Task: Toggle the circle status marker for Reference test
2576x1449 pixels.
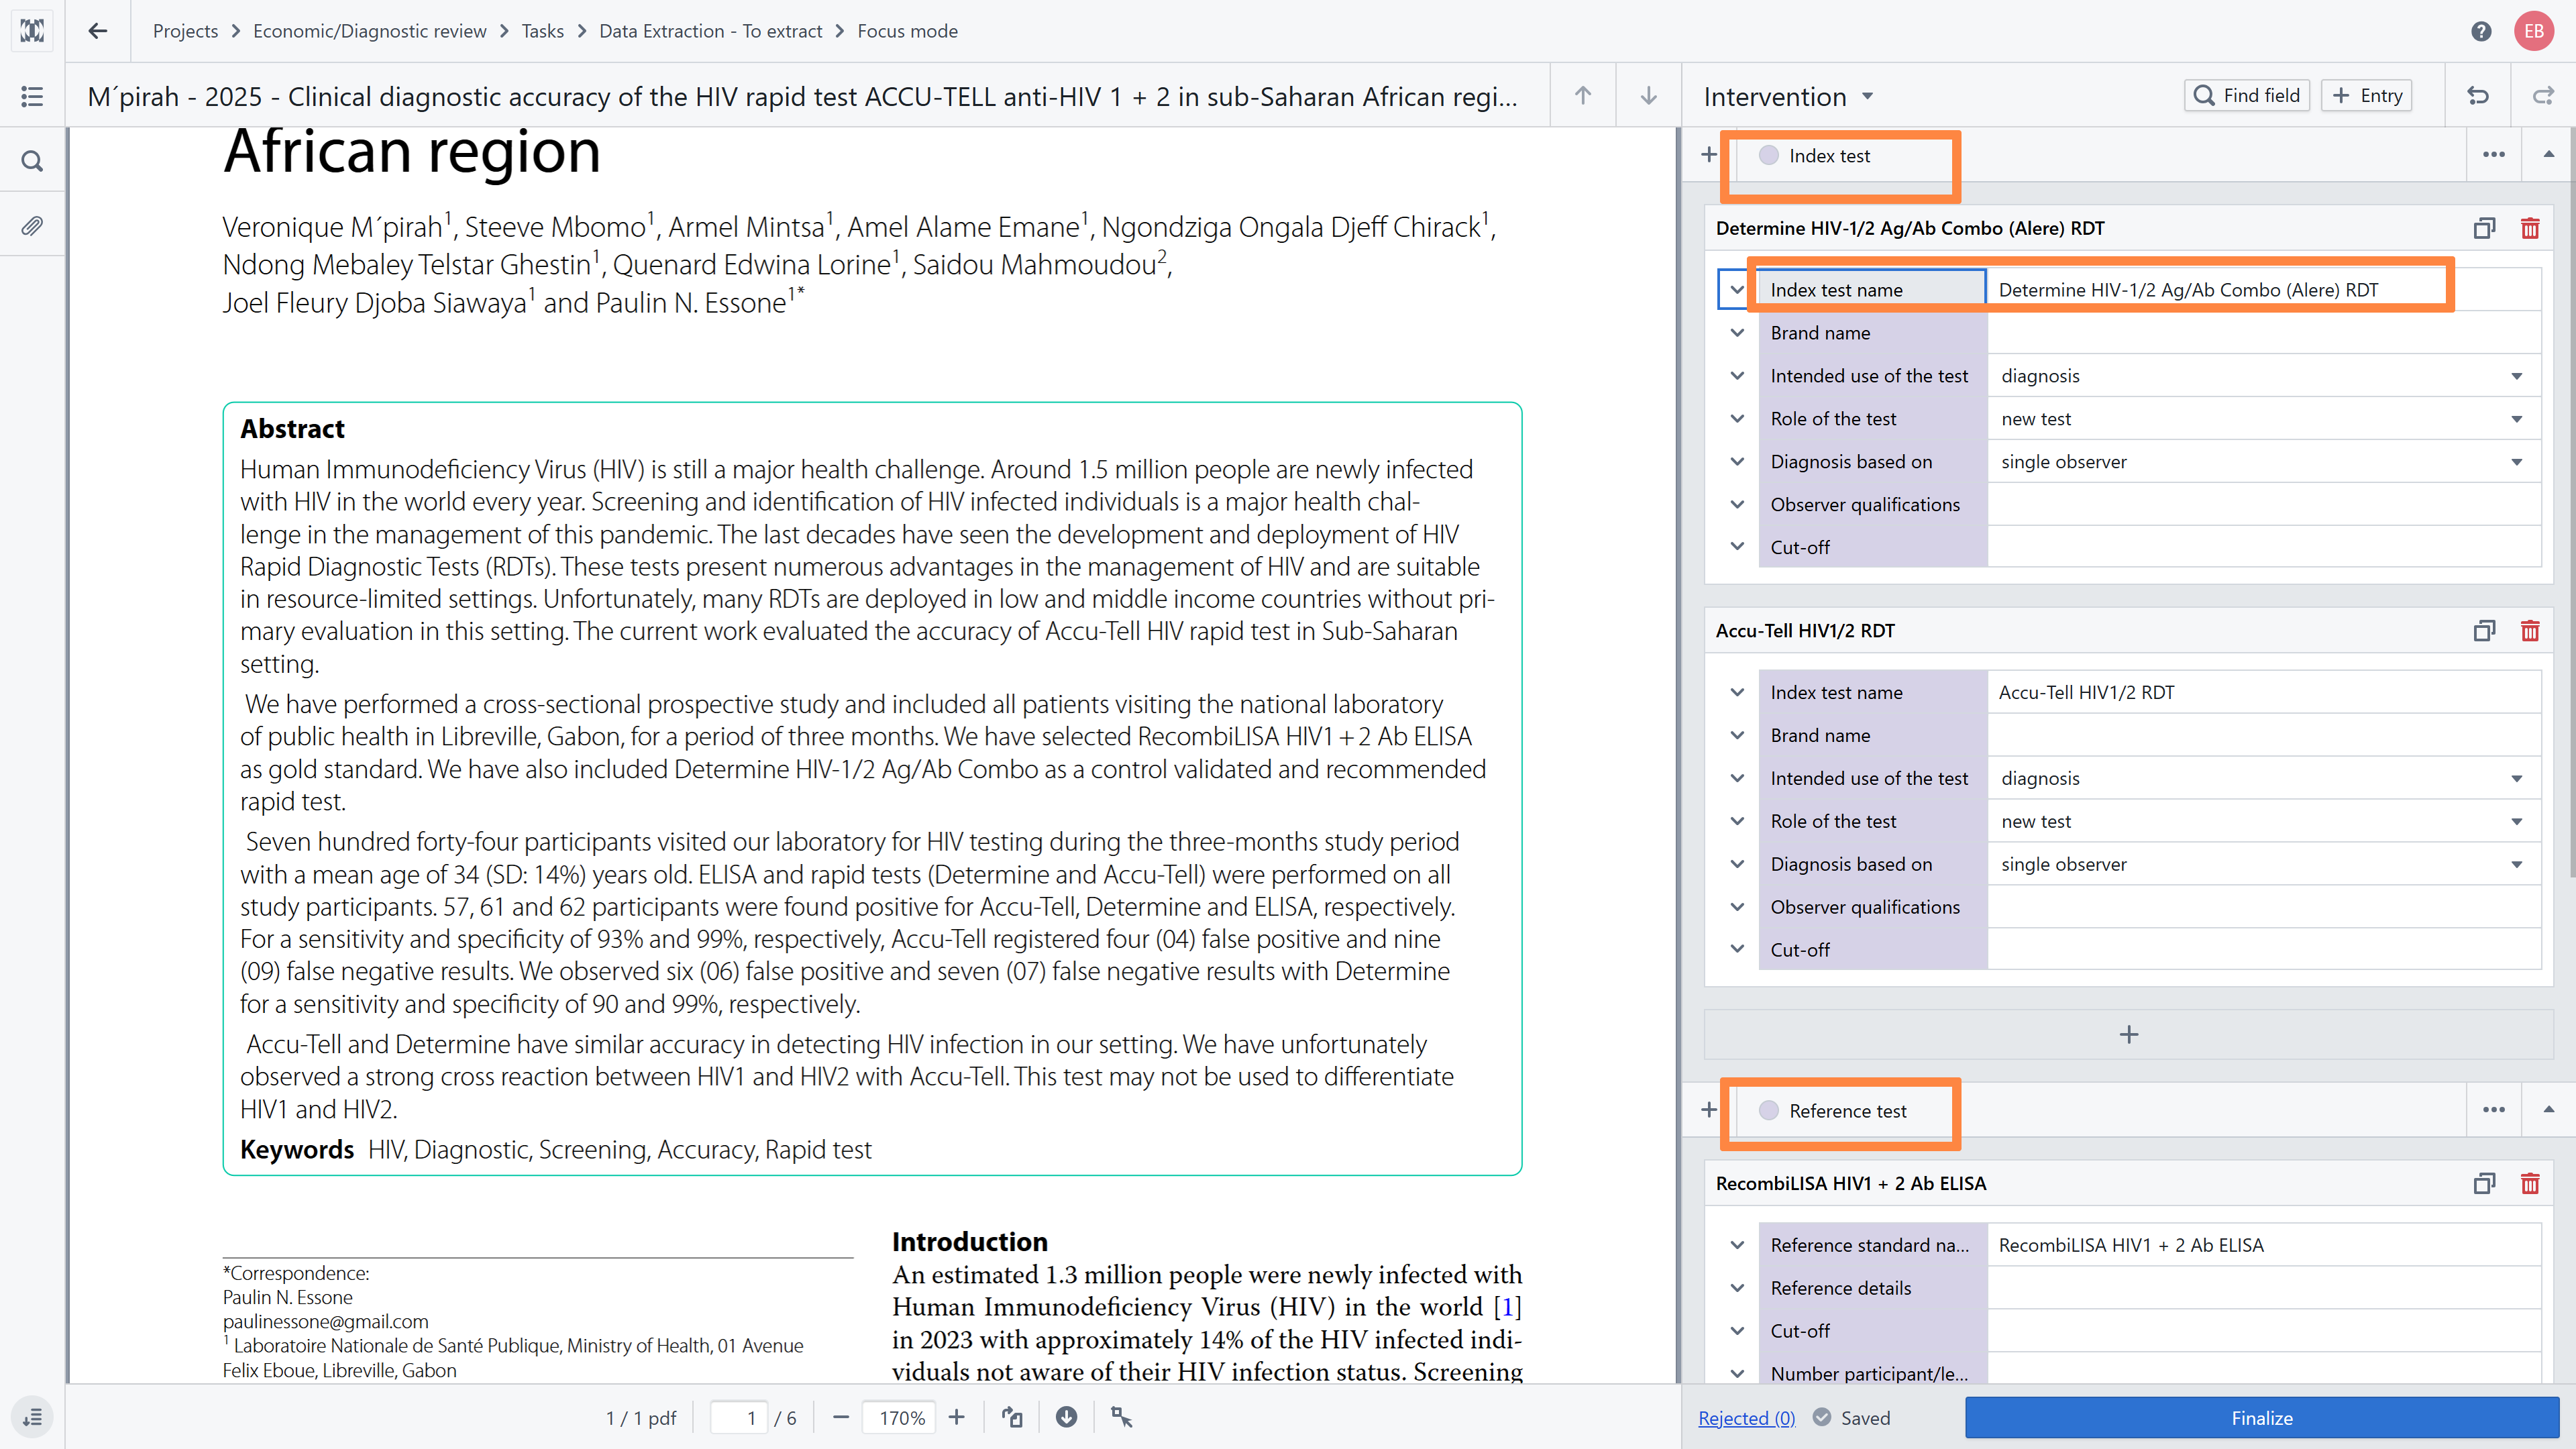Action: pyautogui.click(x=1769, y=1110)
